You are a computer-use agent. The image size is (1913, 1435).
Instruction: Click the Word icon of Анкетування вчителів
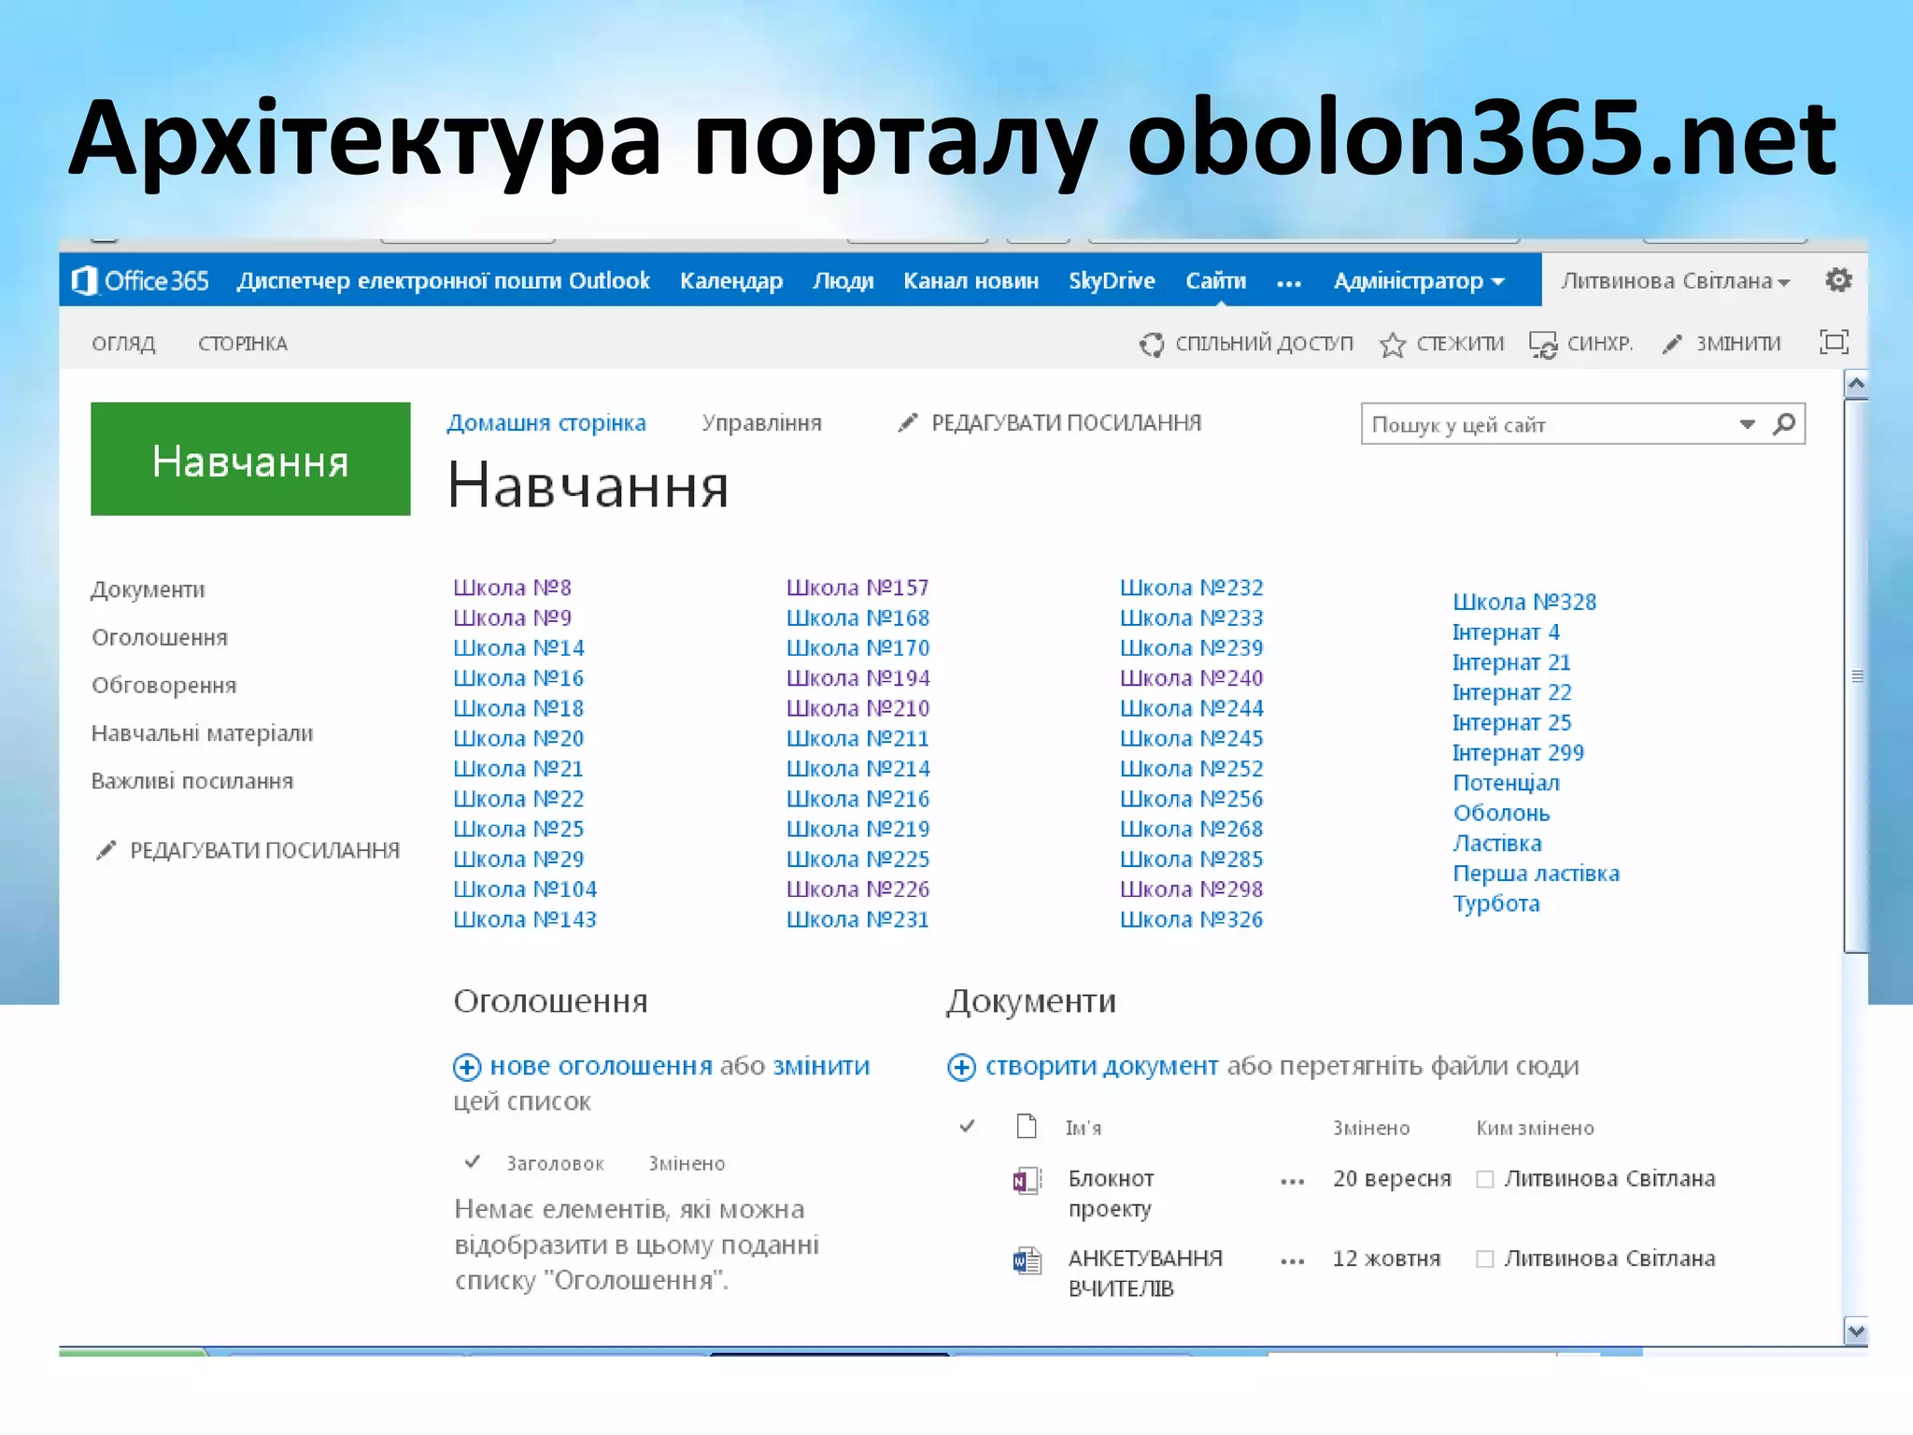1027,1261
